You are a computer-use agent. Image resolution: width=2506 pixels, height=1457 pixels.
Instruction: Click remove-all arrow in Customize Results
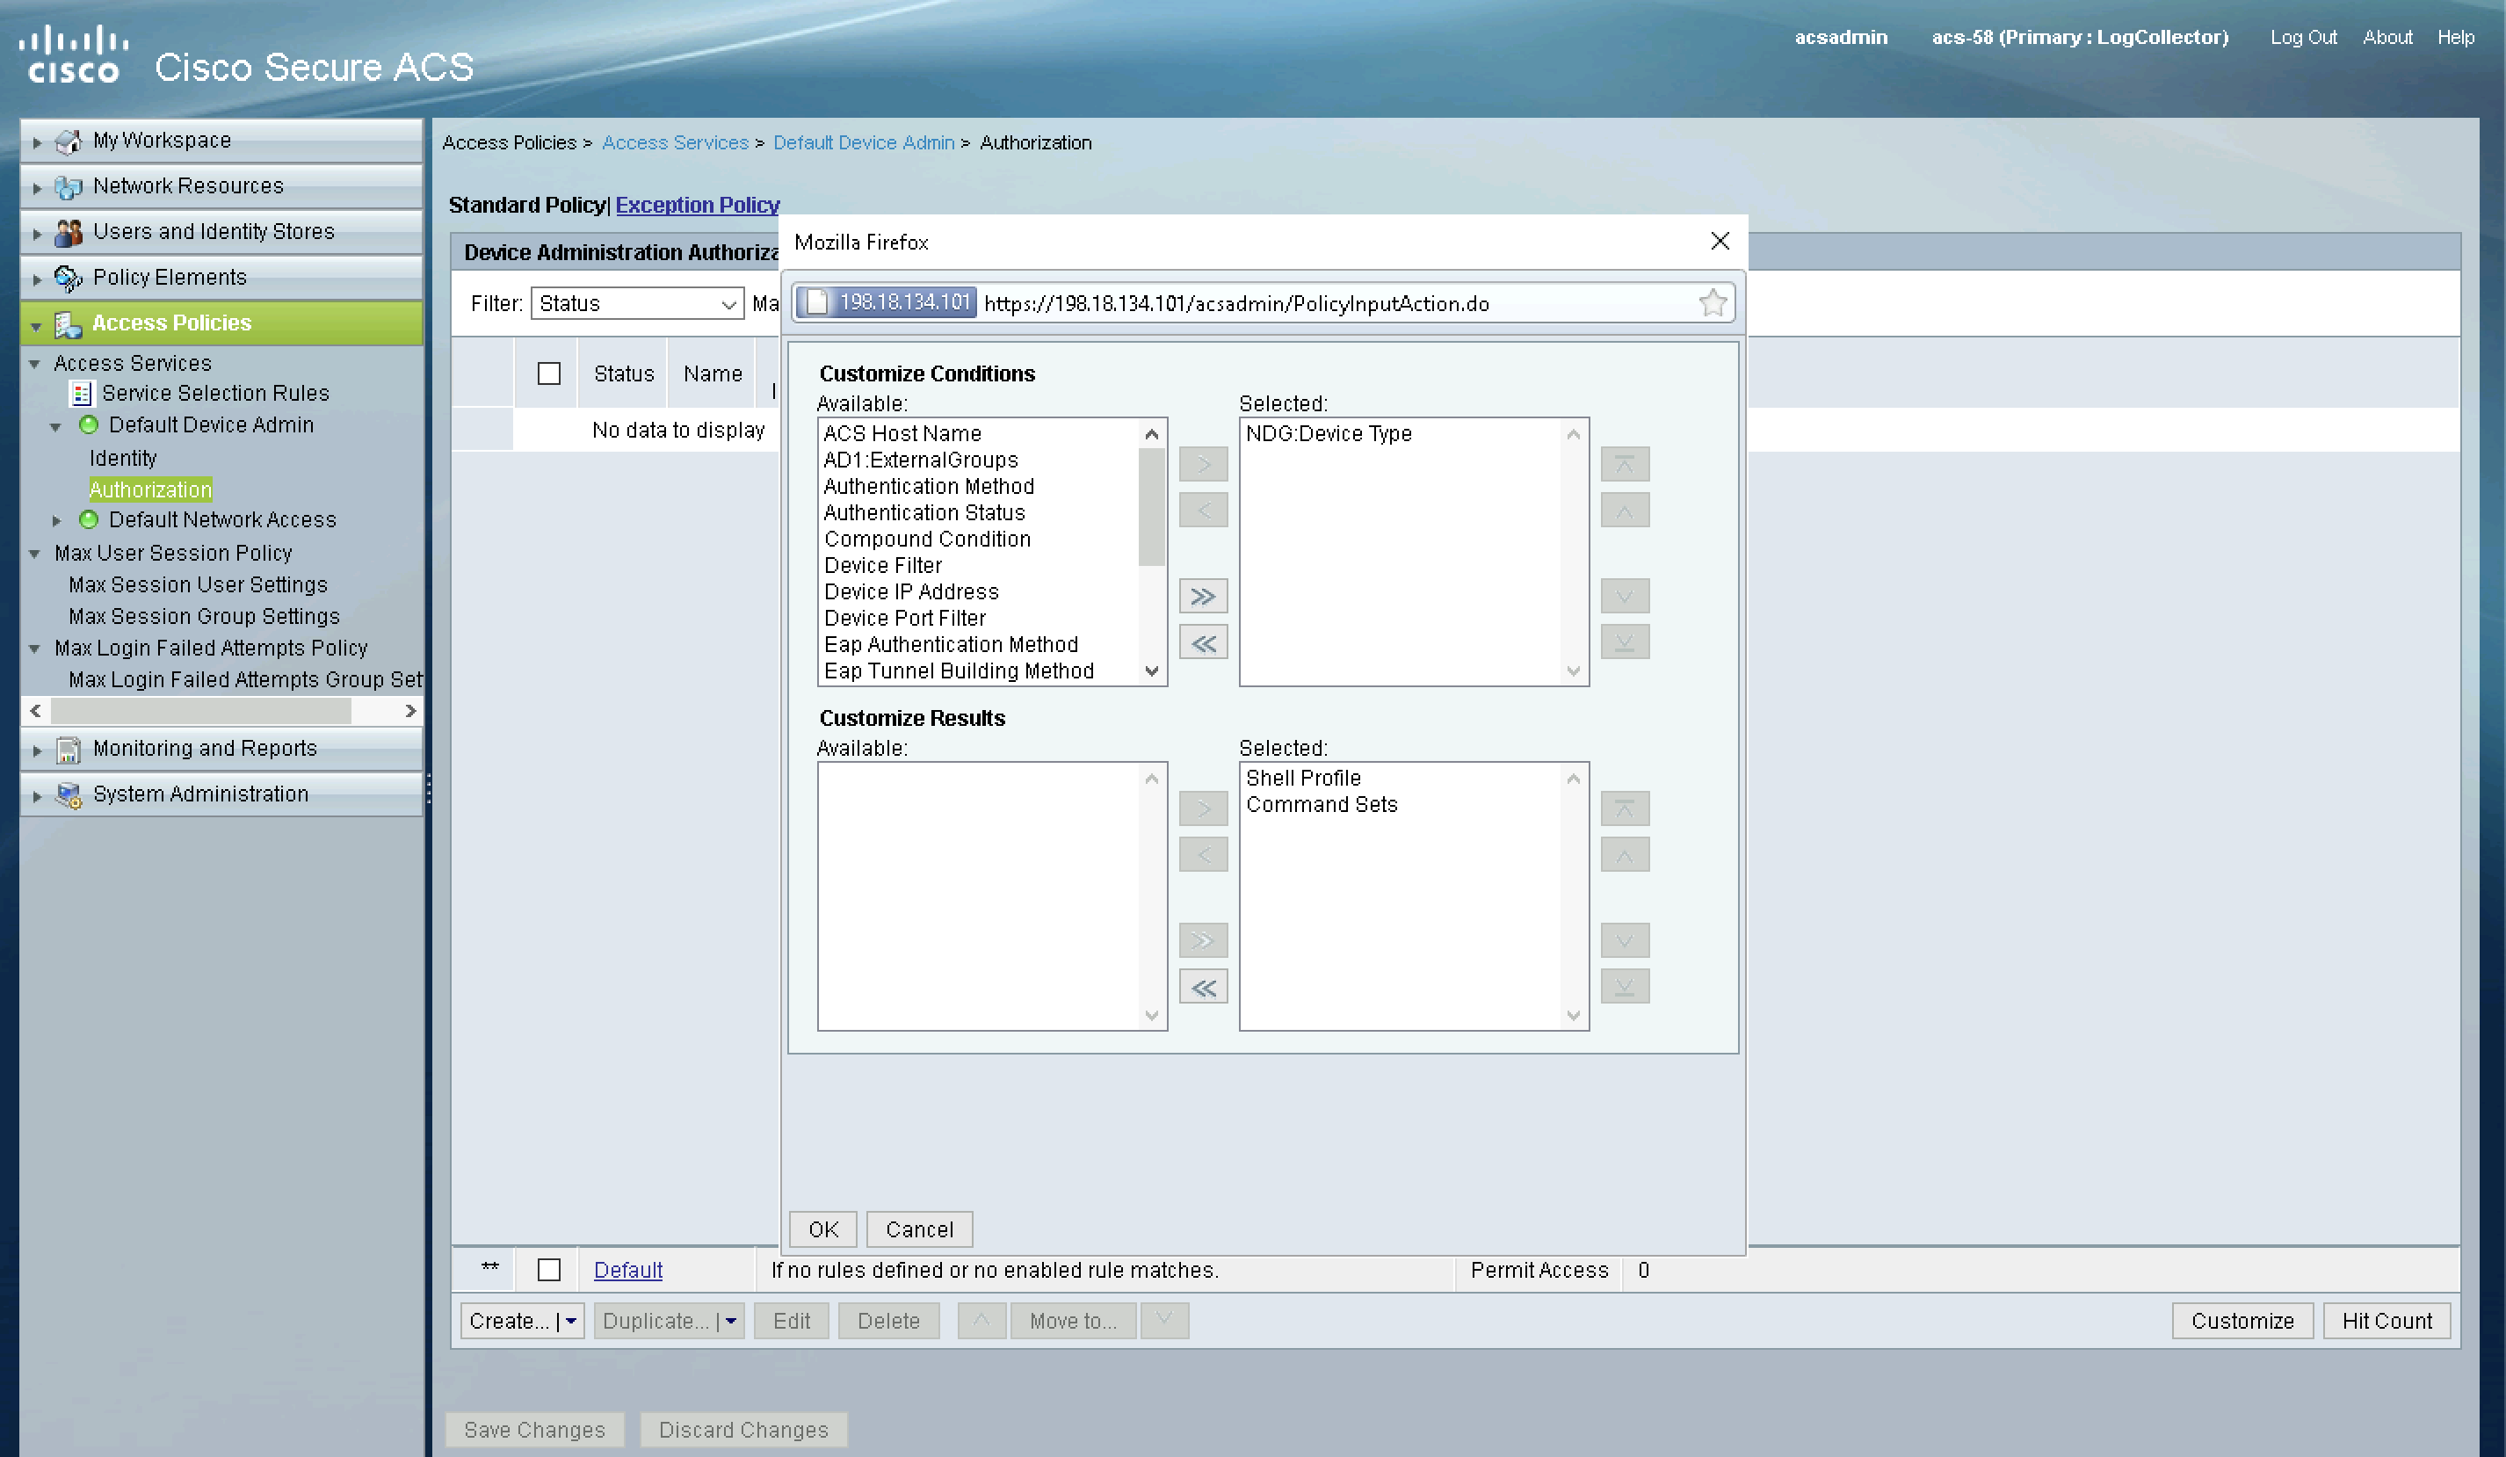pos(1202,988)
